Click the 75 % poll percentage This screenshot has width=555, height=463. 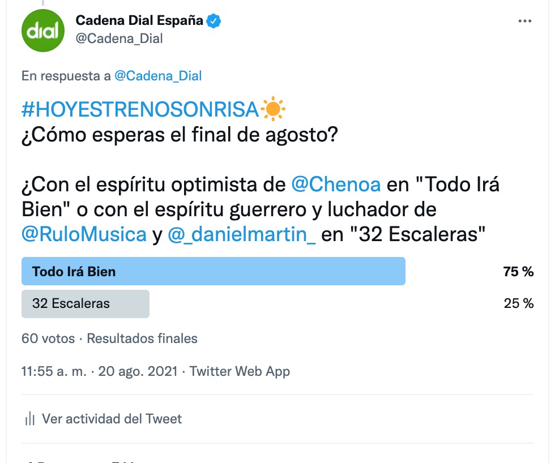tap(518, 272)
